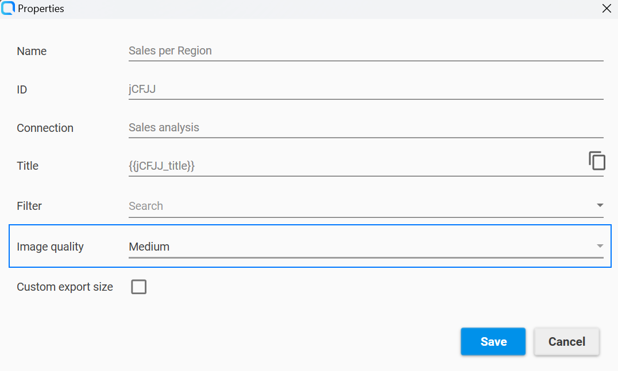Expand the Filter selection list

coord(600,205)
